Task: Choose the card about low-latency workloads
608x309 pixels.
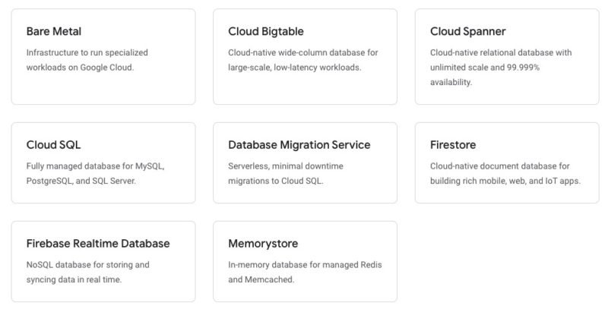Action: pos(305,56)
